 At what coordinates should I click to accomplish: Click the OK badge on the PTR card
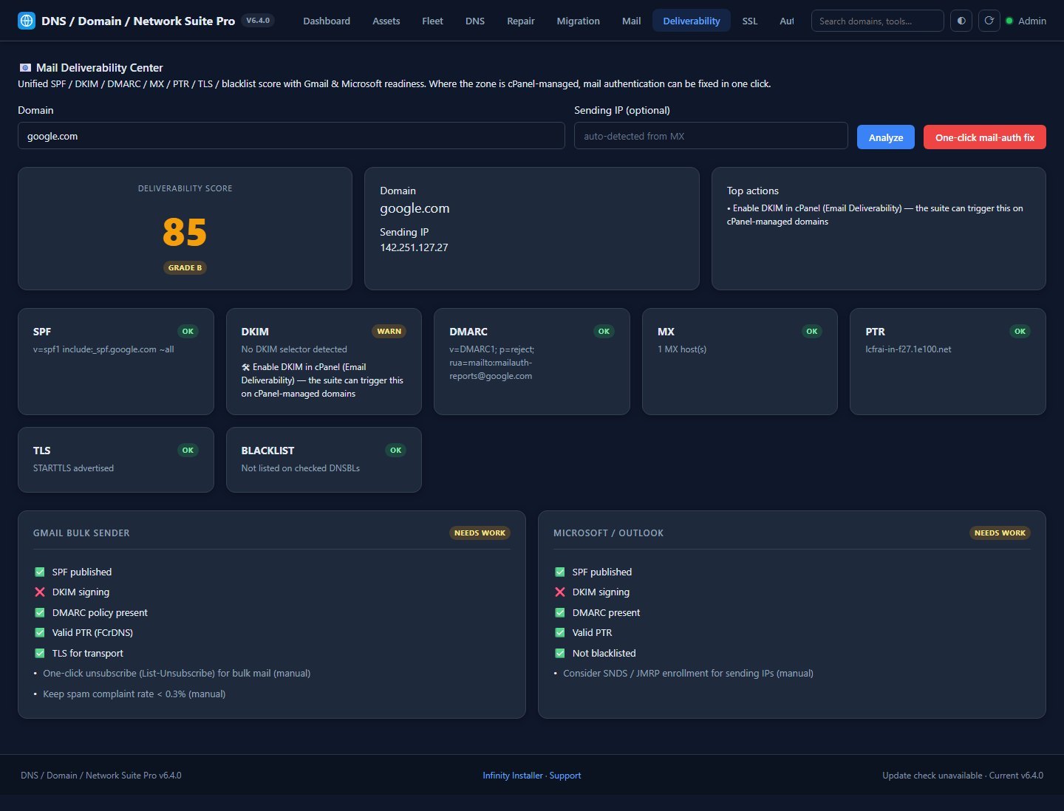pos(1020,332)
